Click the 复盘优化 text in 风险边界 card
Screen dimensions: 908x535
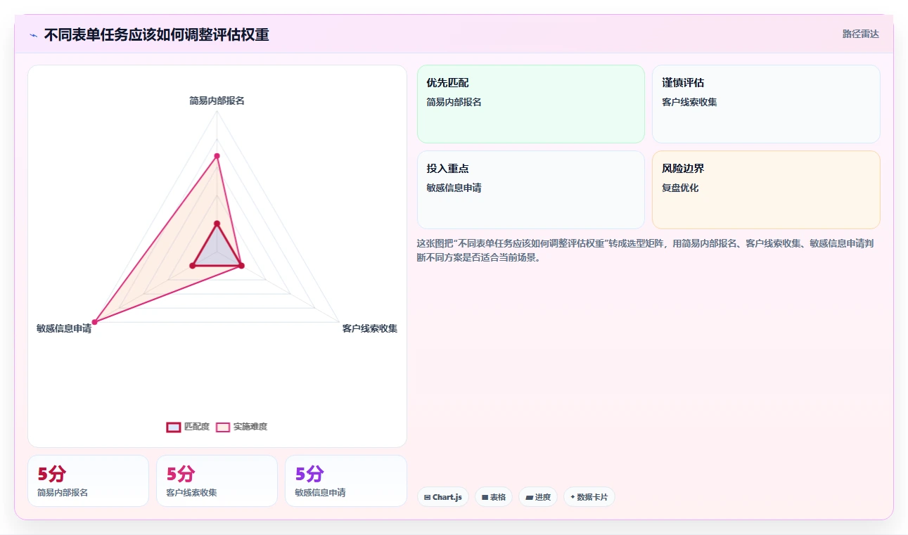point(680,188)
